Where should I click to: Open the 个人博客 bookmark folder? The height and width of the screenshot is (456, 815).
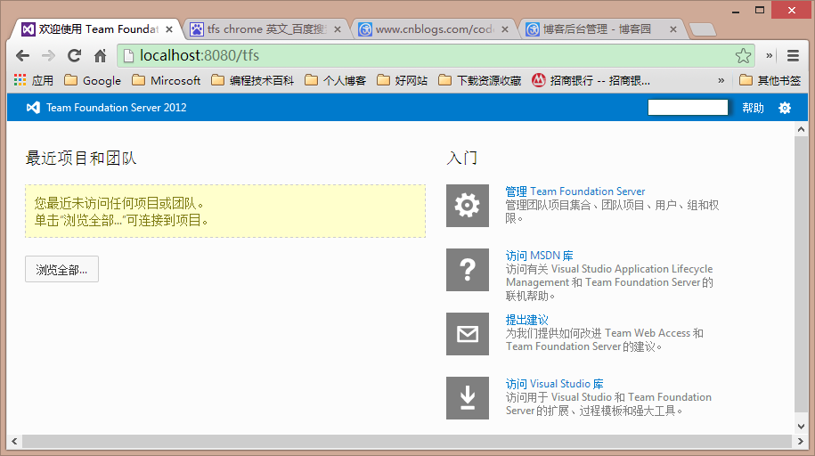[335, 80]
